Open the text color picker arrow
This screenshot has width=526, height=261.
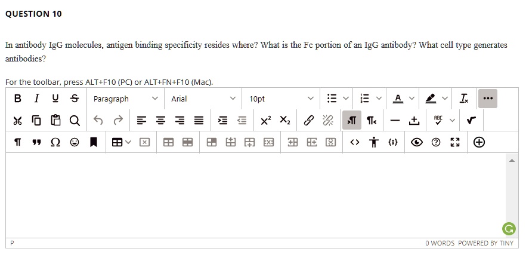(x=411, y=99)
